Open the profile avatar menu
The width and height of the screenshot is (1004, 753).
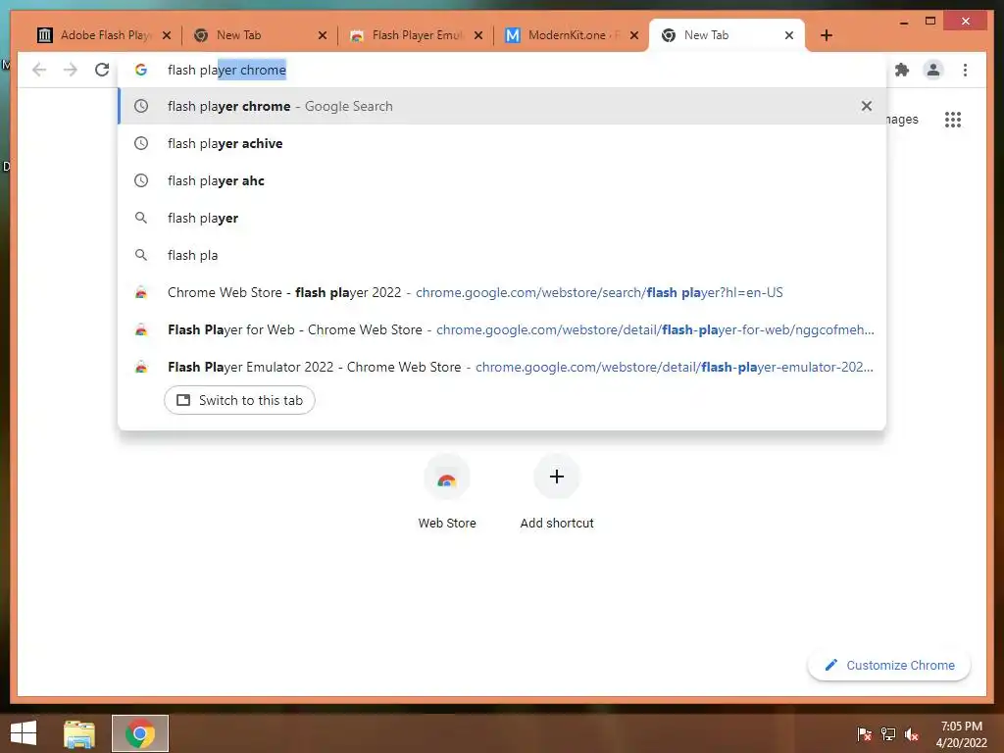(933, 70)
